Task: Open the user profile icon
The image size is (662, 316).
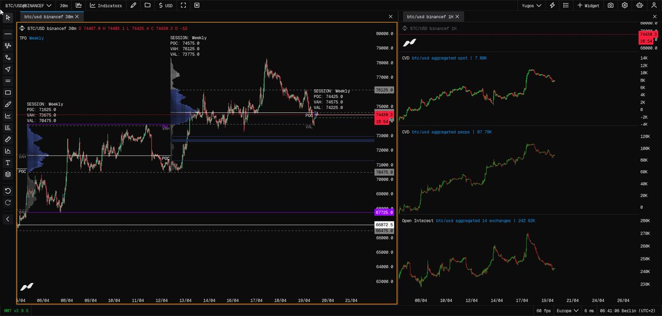Action: [653, 5]
